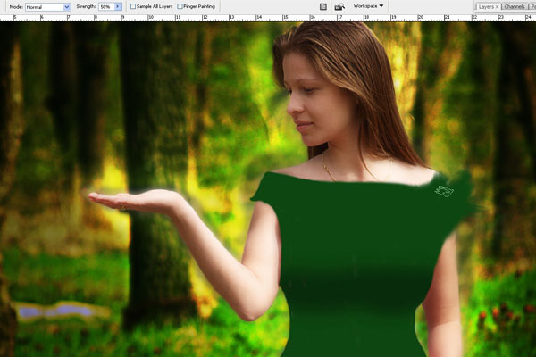Click the smudge brush cursor on the dress shoulder

[444, 190]
